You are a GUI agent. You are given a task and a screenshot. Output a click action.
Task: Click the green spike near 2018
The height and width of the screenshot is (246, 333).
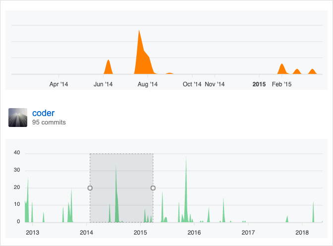click(313, 213)
